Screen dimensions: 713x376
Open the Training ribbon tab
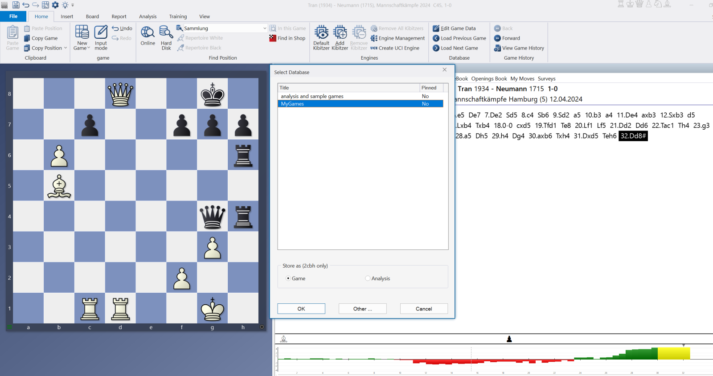point(178,16)
